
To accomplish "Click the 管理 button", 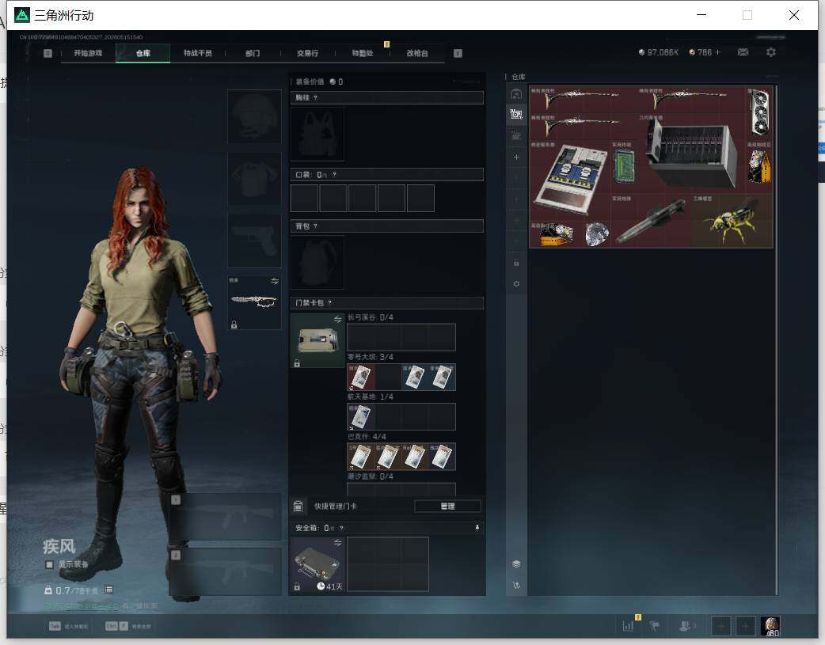I will click(x=448, y=507).
